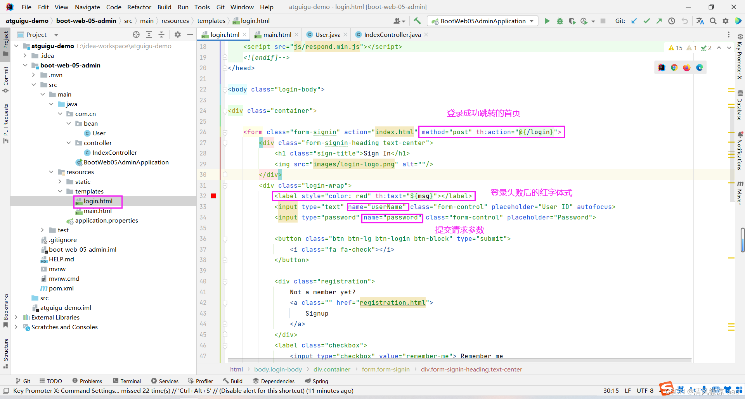Expand the .mvn folder
745x399 pixels.
(34, 75)
